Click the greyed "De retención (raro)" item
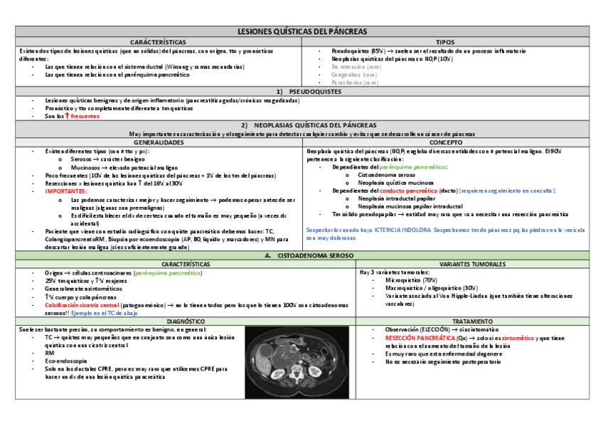The height and width of the screenshot is (426, 603). click(356, 67)
